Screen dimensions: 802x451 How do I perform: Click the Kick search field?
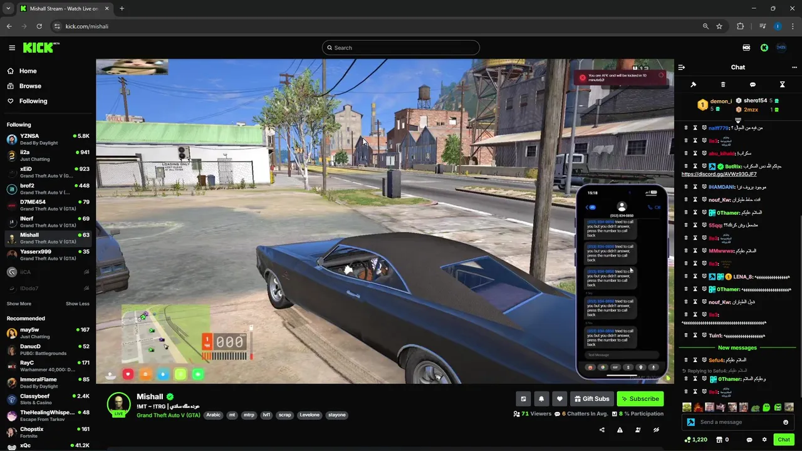401,48
